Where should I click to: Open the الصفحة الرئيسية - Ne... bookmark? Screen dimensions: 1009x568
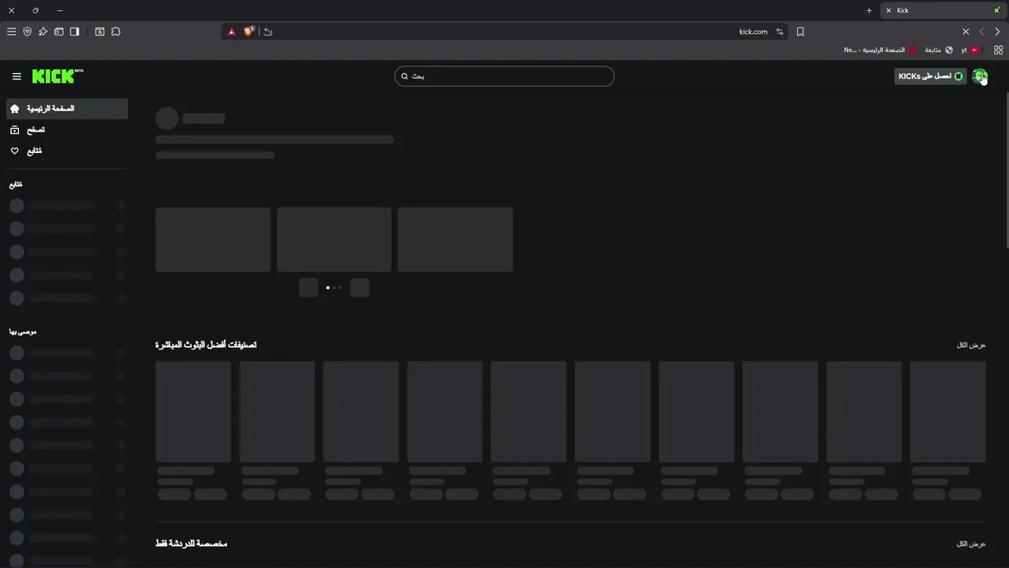[880, 50]
